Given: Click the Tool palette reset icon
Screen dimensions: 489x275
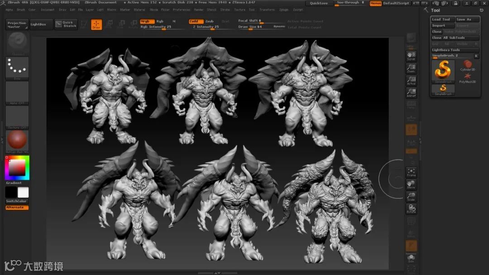Looking at the screenshot, I should pos(481,10).
